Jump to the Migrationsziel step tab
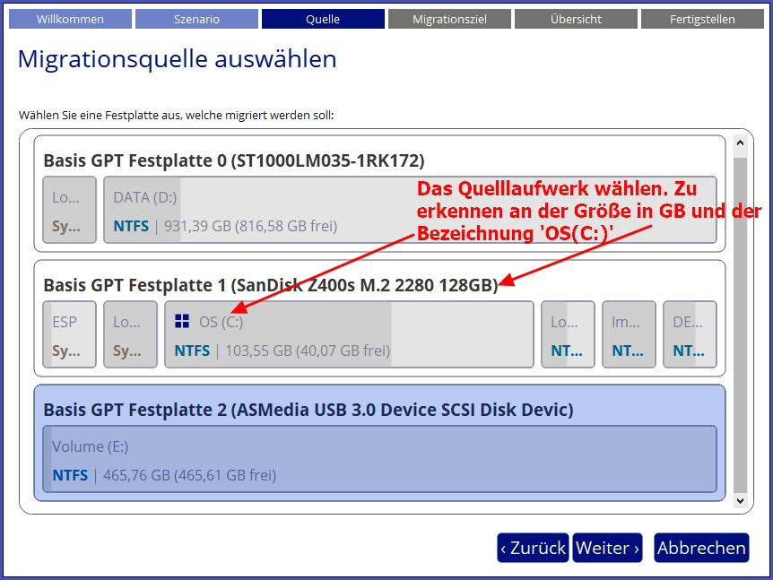The height and width of the screenshot is (580, 773). click(x=449, y=19)
